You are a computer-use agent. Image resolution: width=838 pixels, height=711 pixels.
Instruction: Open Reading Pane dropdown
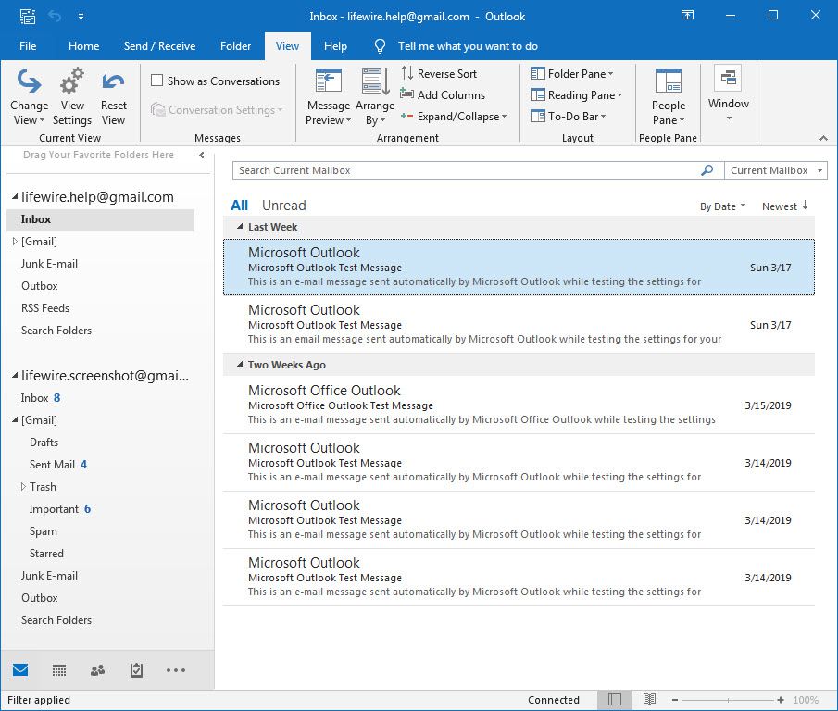pos(576,95)
